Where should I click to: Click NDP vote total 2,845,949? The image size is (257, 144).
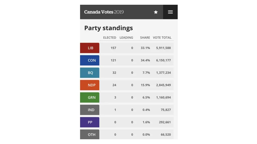pos(163,85)
